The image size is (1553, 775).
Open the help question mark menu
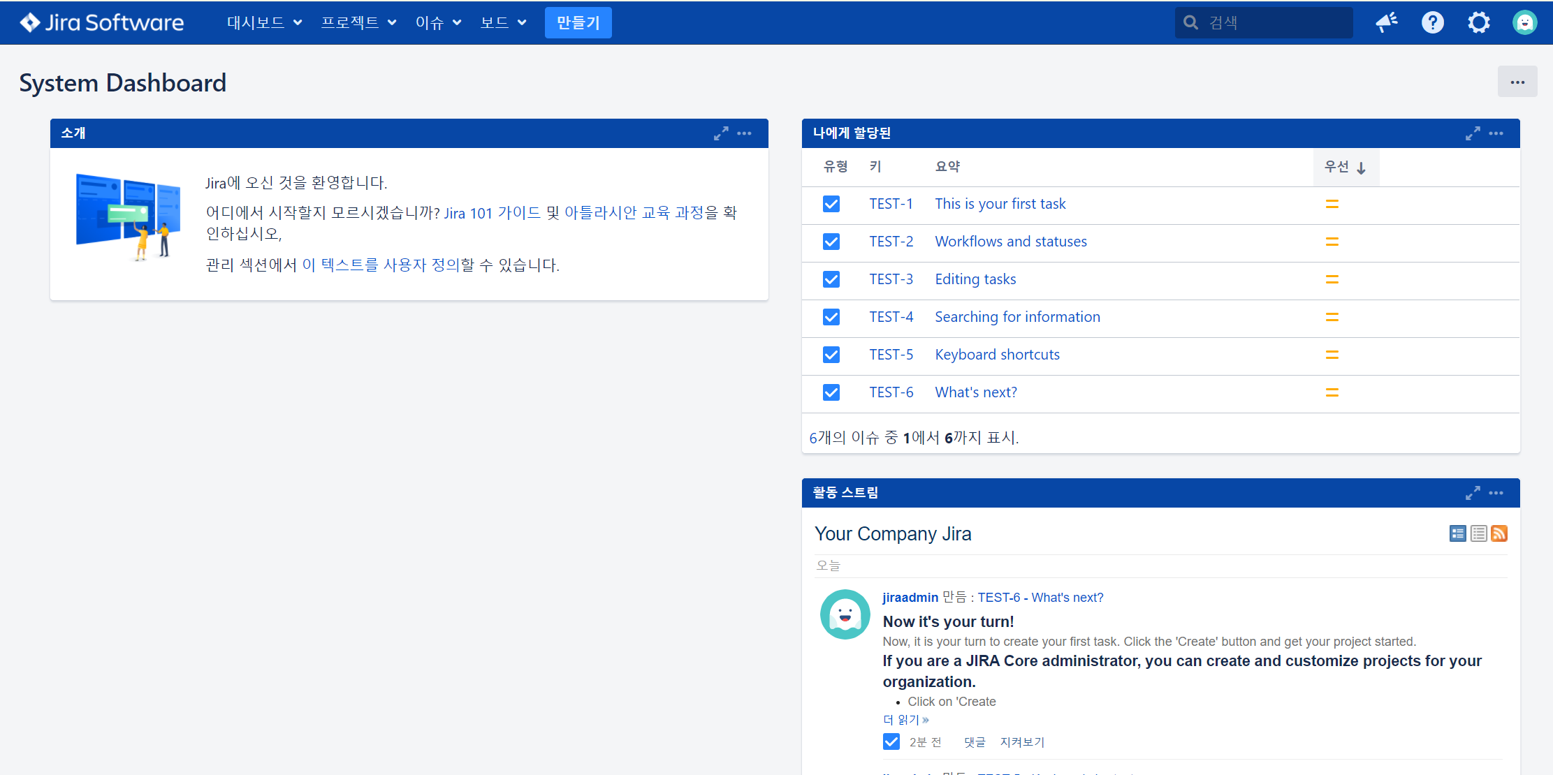coord(1432,22)
